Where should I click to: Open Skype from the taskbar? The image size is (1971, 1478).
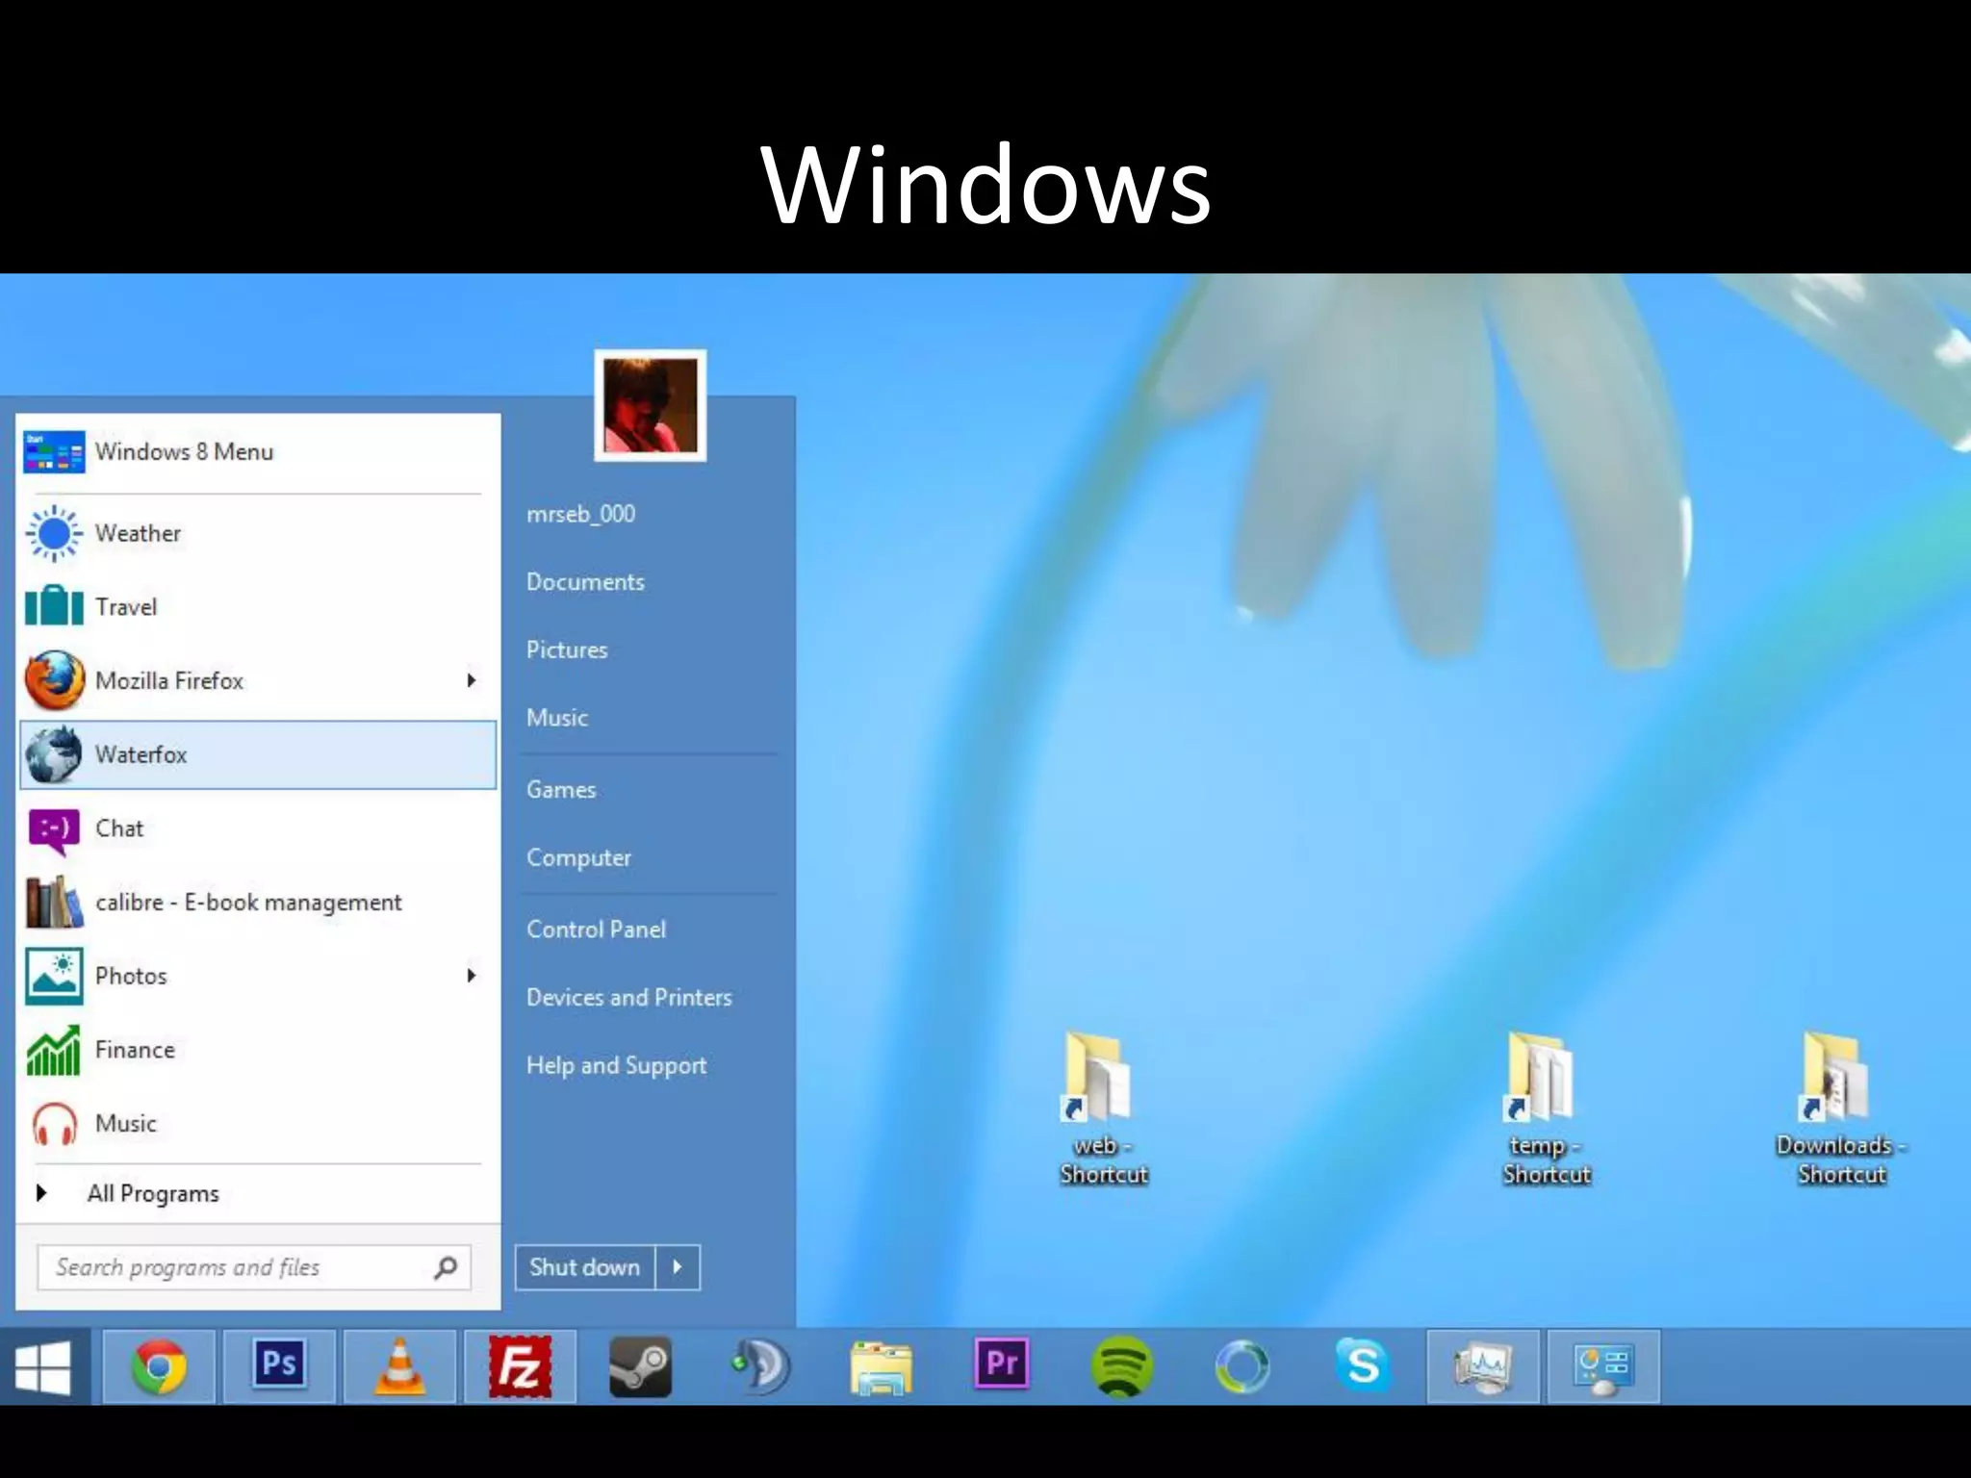pos(1363,1364)
